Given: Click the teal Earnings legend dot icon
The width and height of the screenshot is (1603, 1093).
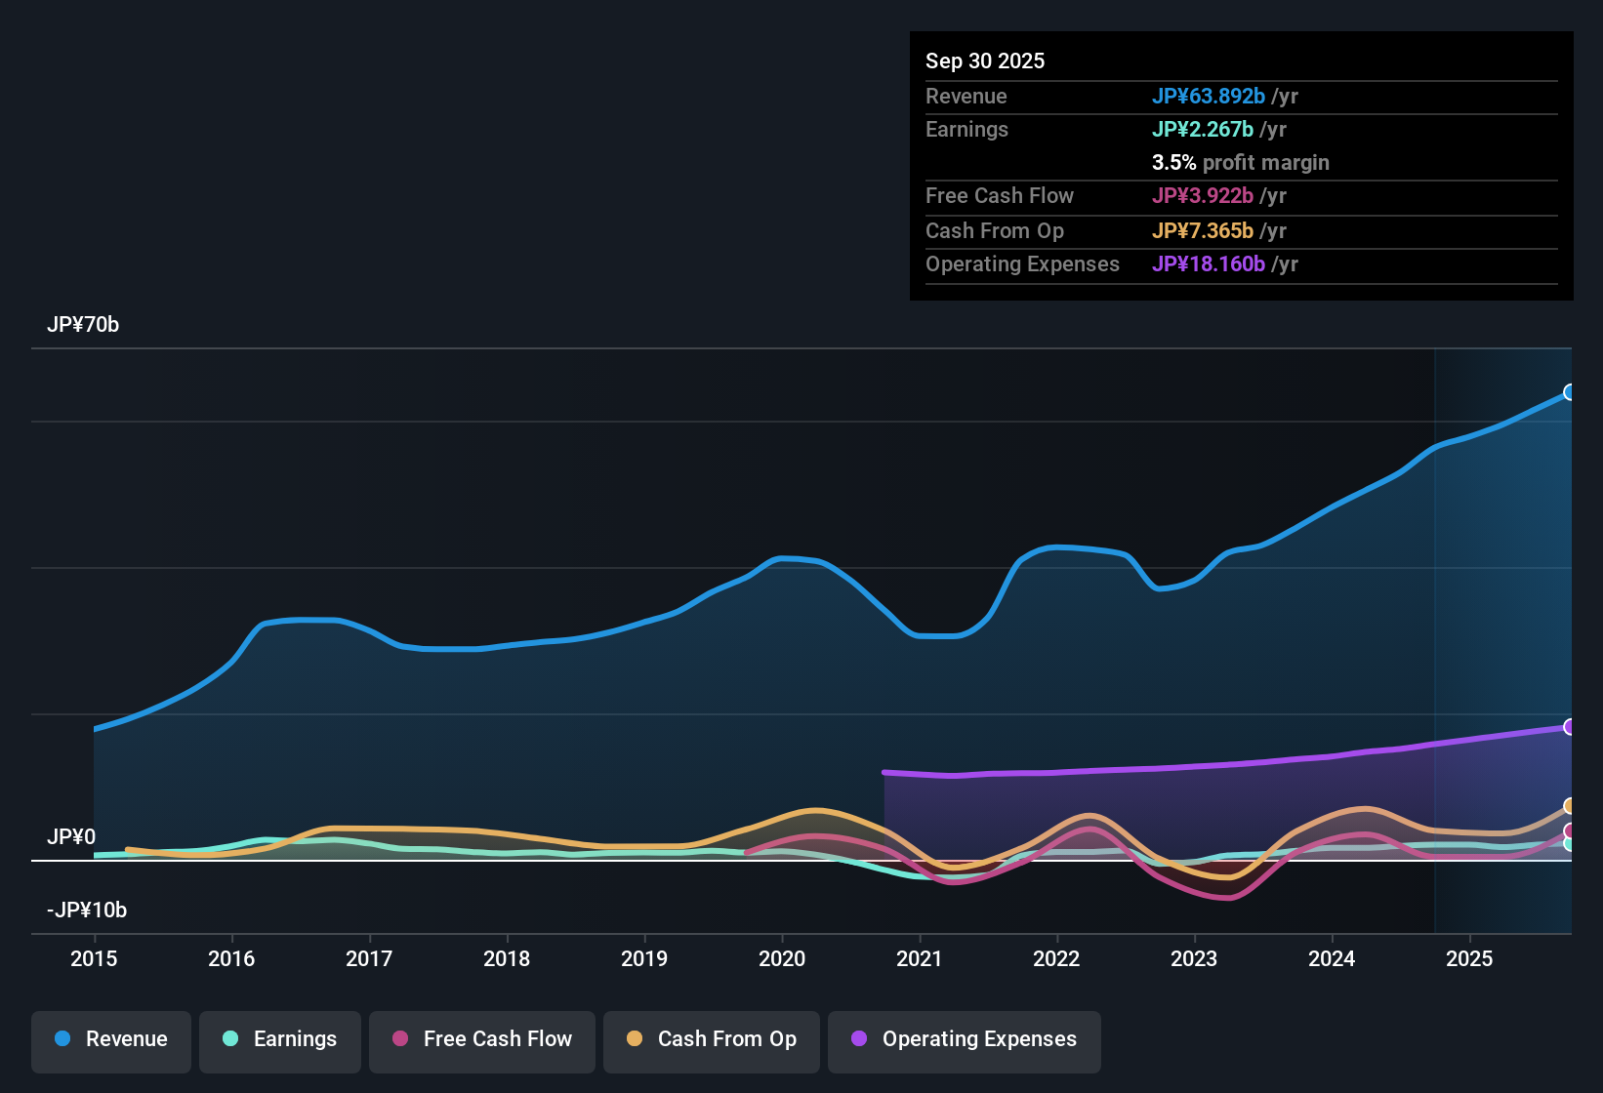Looking at the screenshot, I should tap(230, 1039).
